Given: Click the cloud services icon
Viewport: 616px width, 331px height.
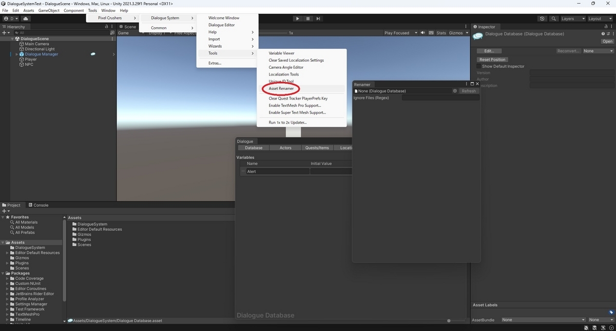Looking at the screenshot, I should click(x=25, y=18).
